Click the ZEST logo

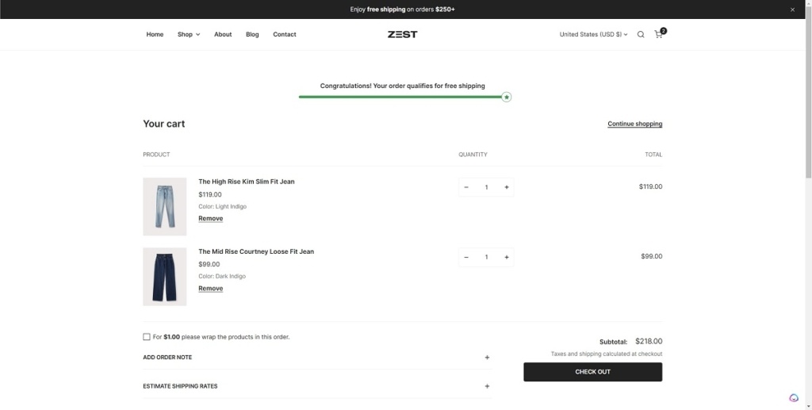403,34
